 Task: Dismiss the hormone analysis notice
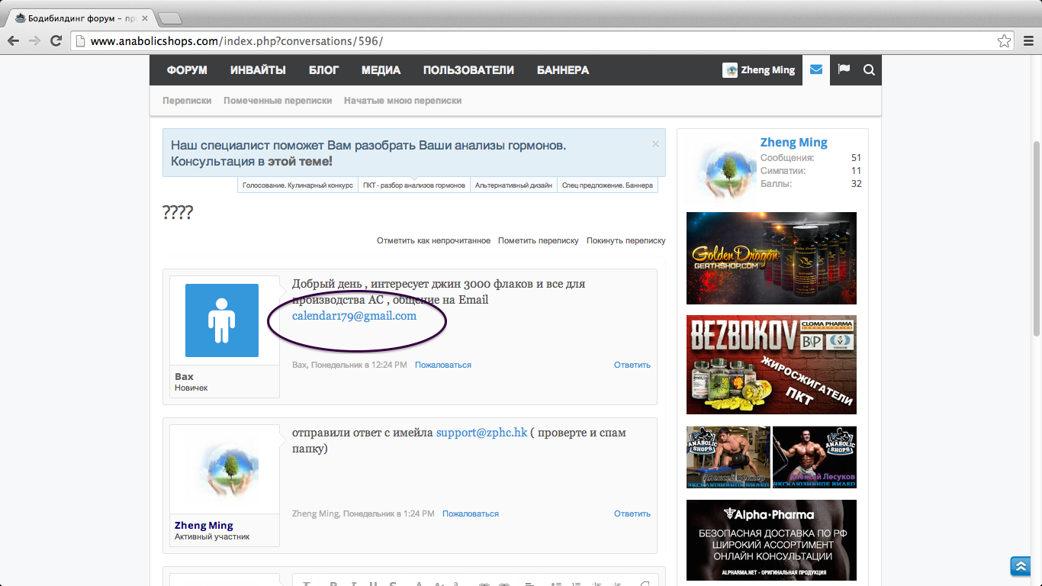[x=655, y=143]
